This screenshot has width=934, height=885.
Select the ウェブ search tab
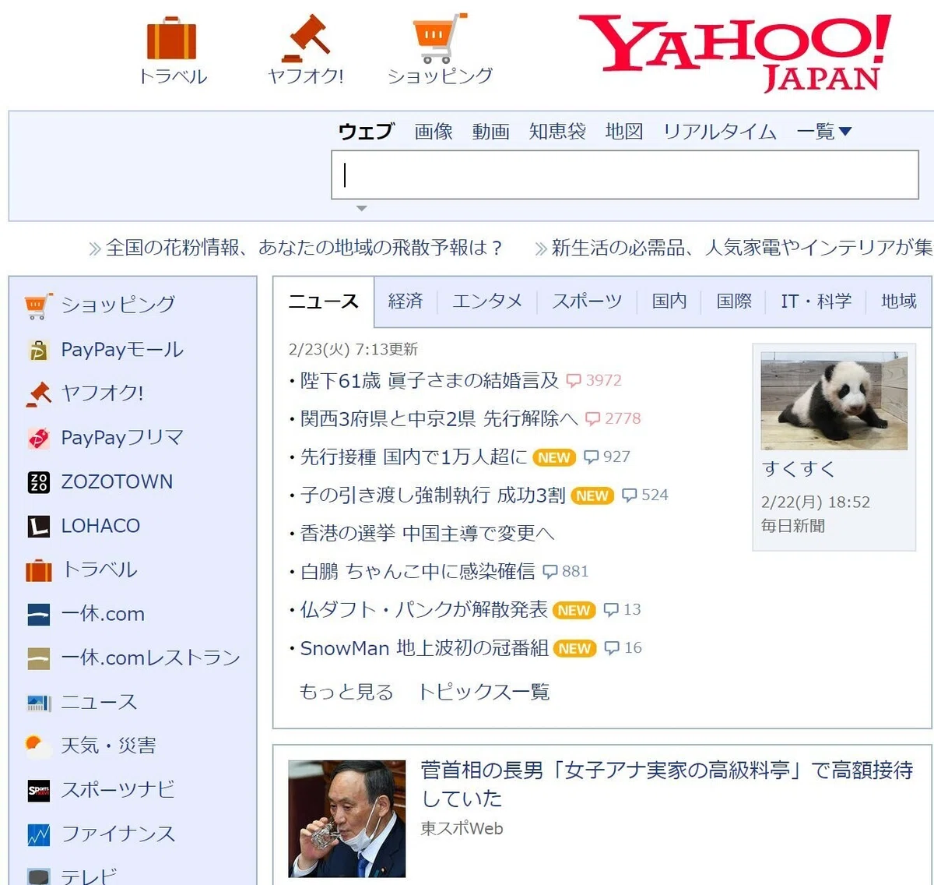pos(366,132)
